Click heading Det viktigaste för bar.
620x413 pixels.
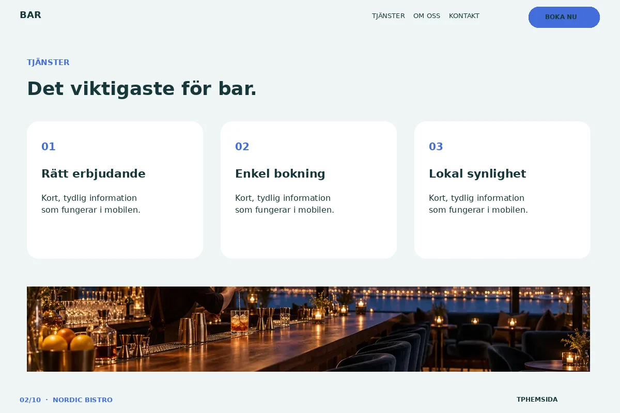click(142, 89)
